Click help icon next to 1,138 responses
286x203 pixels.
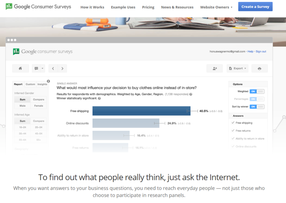click(191, 94)
